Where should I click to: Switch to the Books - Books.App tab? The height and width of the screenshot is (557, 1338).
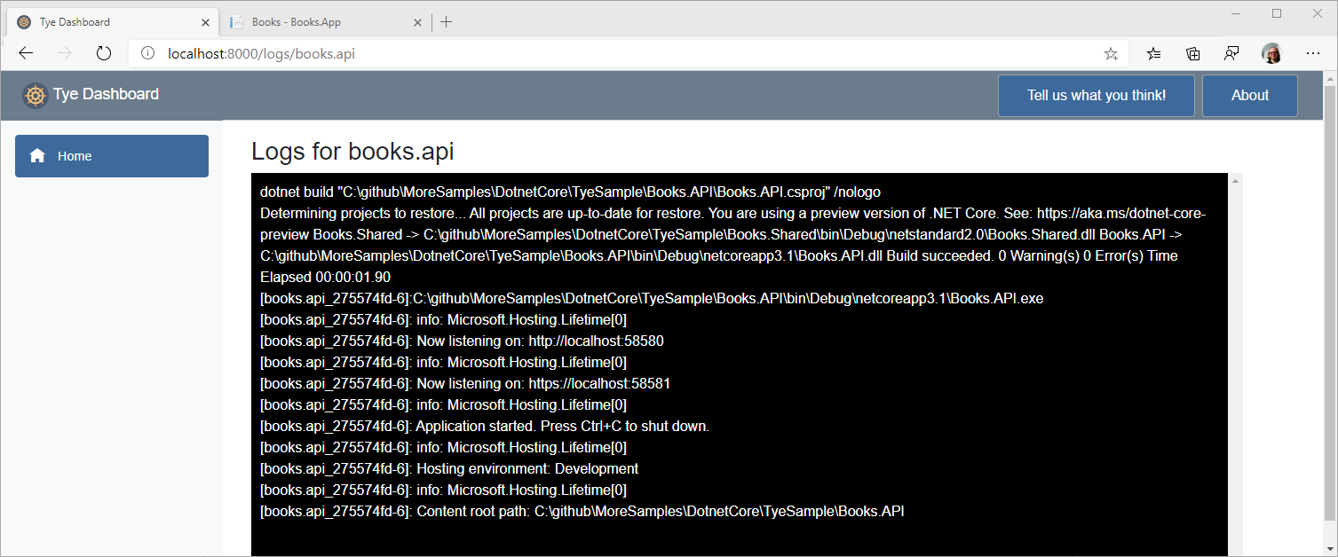click(311, 22)
